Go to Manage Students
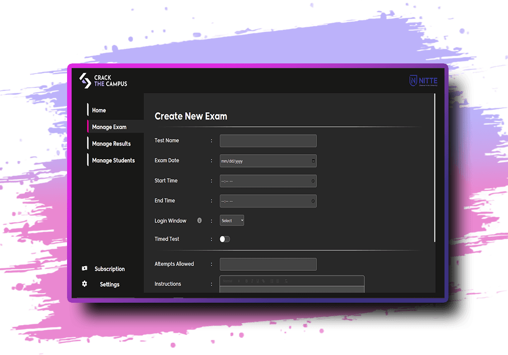This screenshot has height=355, width=508. pyautogui.click(x=113, y=160)
